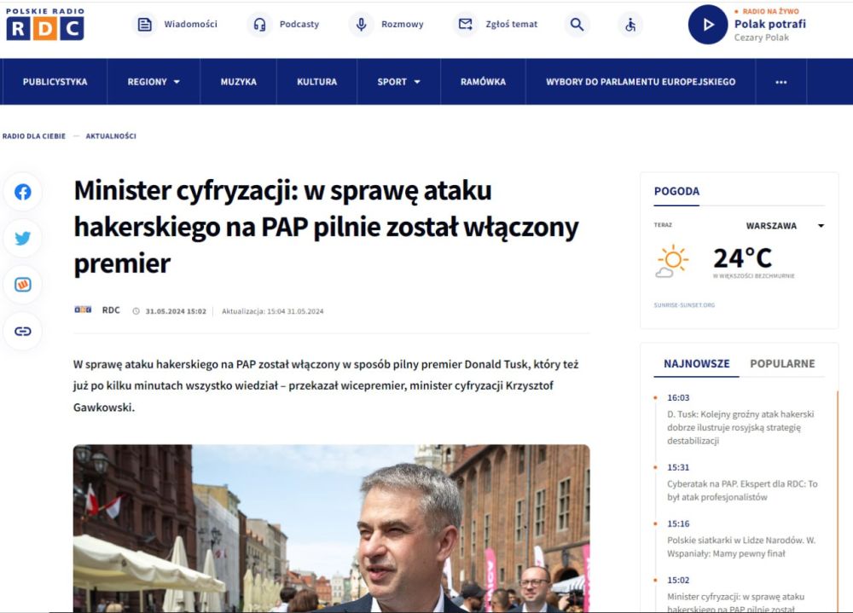Open Podcasty headphones link

(284, 25)
